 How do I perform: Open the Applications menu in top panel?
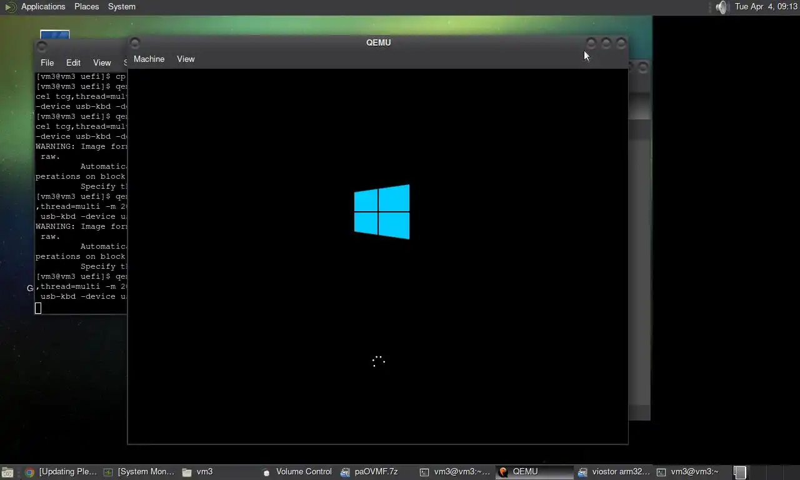point(43,6)
